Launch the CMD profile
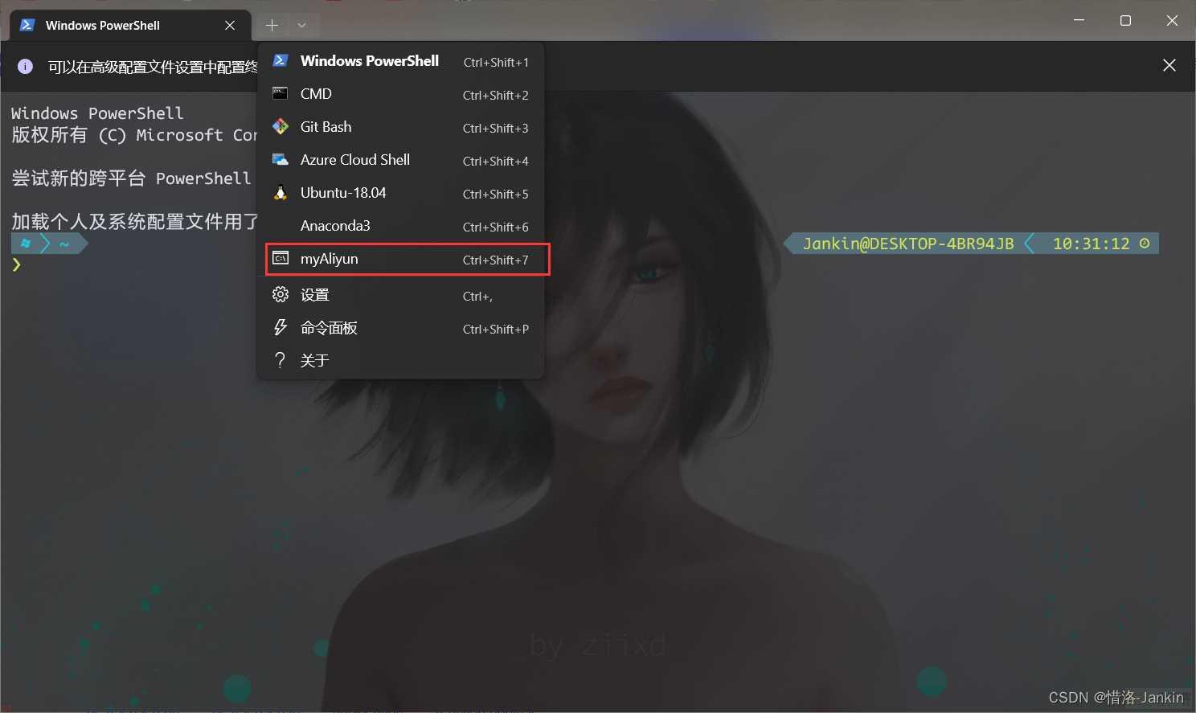This screenshot has height=713, width=1196. pos(400,94)
